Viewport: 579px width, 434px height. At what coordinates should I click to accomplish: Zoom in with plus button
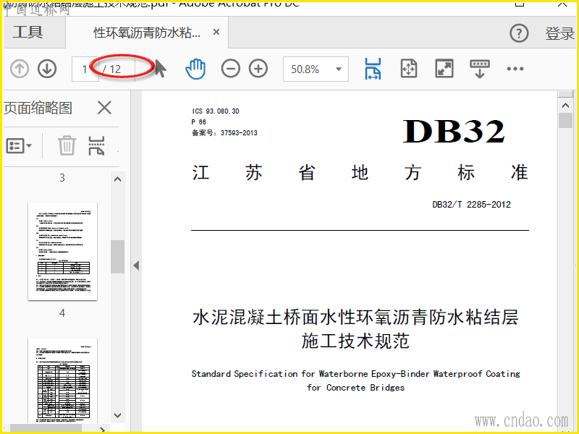tap(258, 69)
